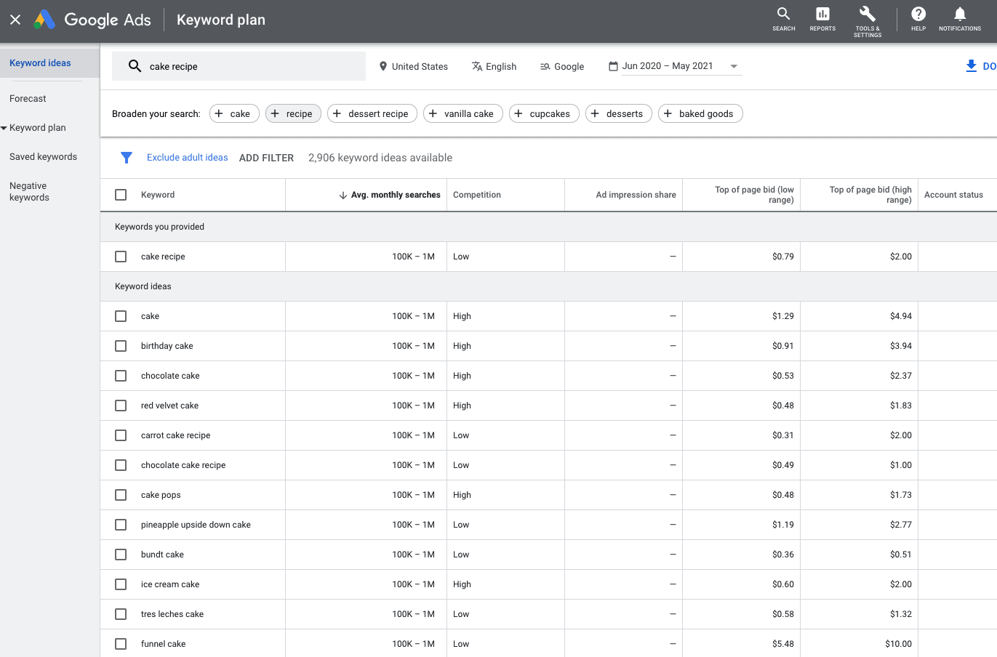997x657 pixels.
Task: Sort by Top of page bid (high range)
Action: 870,195
